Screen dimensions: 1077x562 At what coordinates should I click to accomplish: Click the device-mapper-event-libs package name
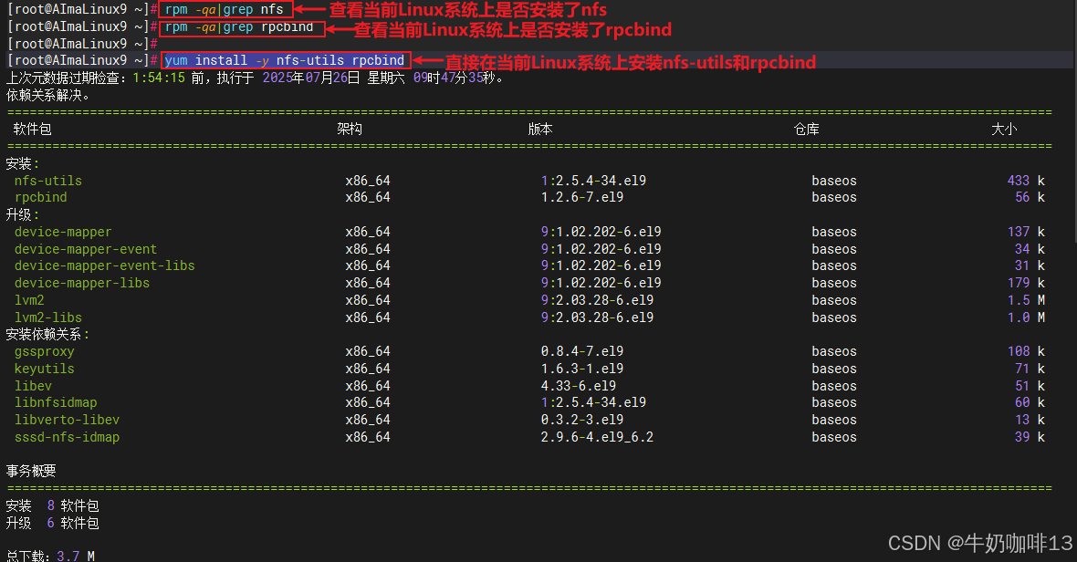104,265
